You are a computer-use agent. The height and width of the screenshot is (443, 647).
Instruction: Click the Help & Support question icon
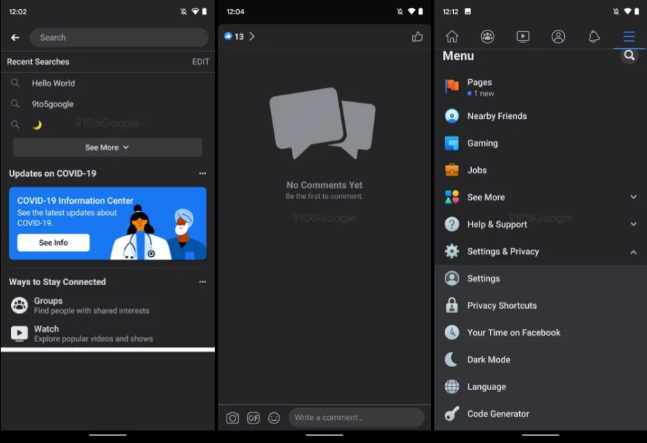[452, 224]
